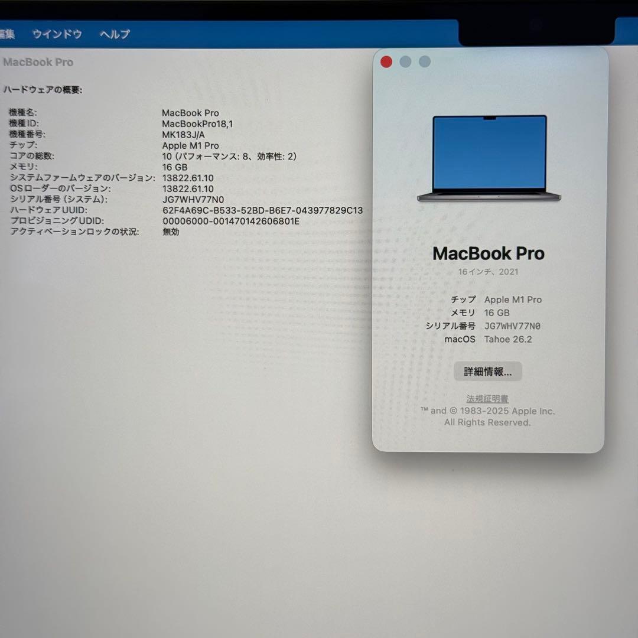The width and height of the screenshot is (638, 638).
Task: Click システムファームウェアのバージョン label
Action: coord(83,178)
